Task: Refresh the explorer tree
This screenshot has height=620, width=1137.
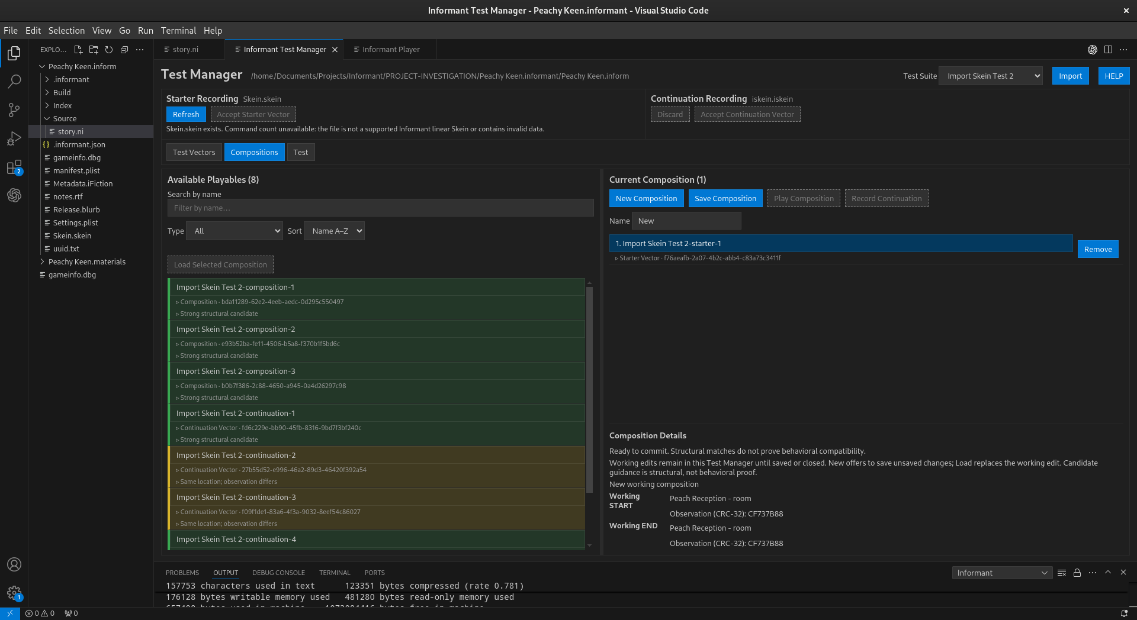Action: [109, 50]
